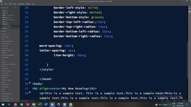Open the View menu
The height and width of the screenshot is (107, 191).
(x=15, y=4)
